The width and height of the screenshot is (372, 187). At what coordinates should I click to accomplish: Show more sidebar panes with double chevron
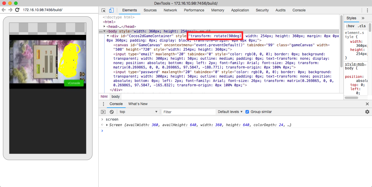[363, 18]
